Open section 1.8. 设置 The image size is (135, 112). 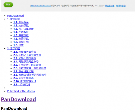pyautogui.click(x=18, y=45)
